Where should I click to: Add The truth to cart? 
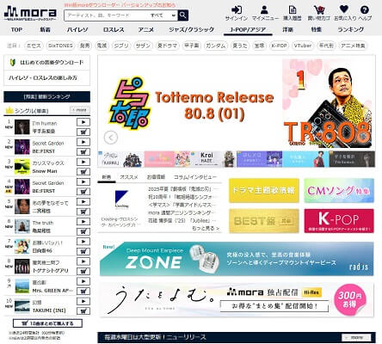(x=83, y=231)
